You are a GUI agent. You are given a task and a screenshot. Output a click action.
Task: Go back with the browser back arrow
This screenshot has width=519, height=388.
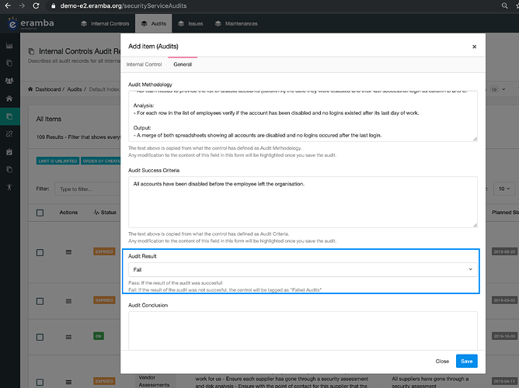[8, 6]
